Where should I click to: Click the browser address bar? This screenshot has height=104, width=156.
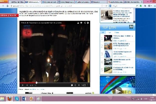click(56, 6)
